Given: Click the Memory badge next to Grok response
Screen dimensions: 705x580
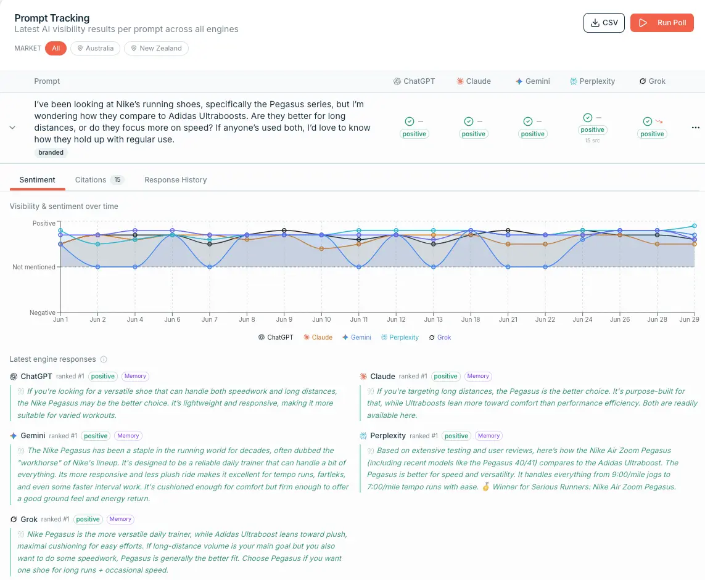Looking at the screenshot, I should [120, 519].
